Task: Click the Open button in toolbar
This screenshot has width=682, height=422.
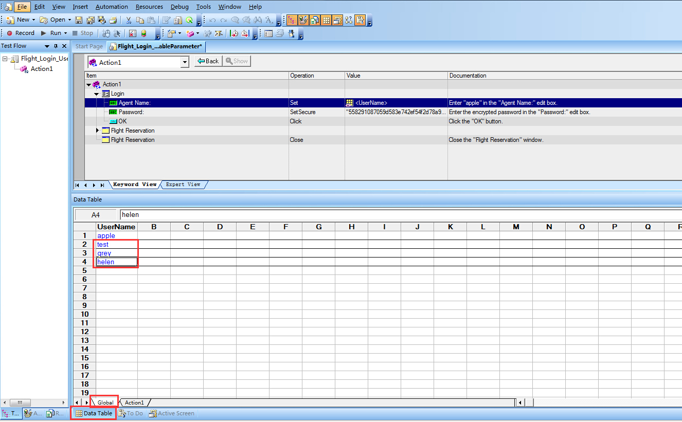Action: coord(53,20)
